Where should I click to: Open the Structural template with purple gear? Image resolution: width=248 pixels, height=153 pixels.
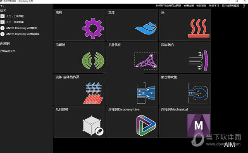pyautogui.click(x=93, y=28)
